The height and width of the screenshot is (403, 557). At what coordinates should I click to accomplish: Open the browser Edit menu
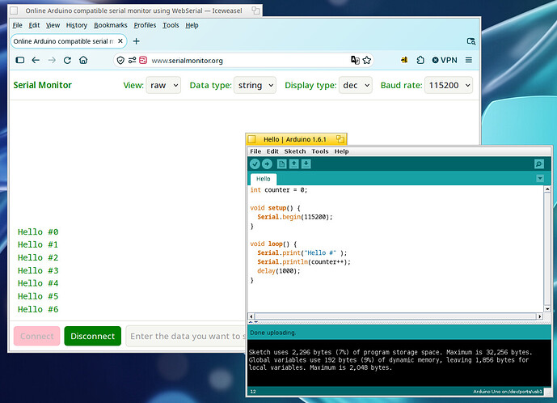click(34, 25)
